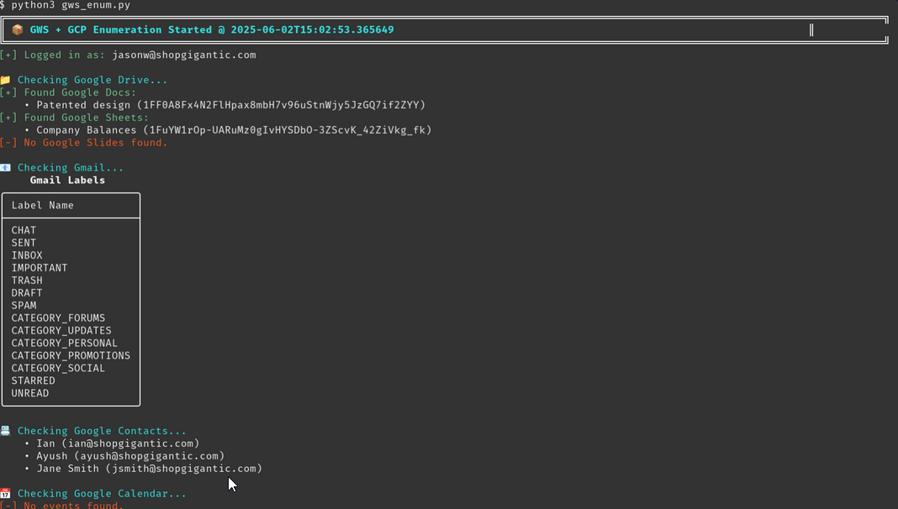Click the folder icon beside Checking Google Drive

5,80
